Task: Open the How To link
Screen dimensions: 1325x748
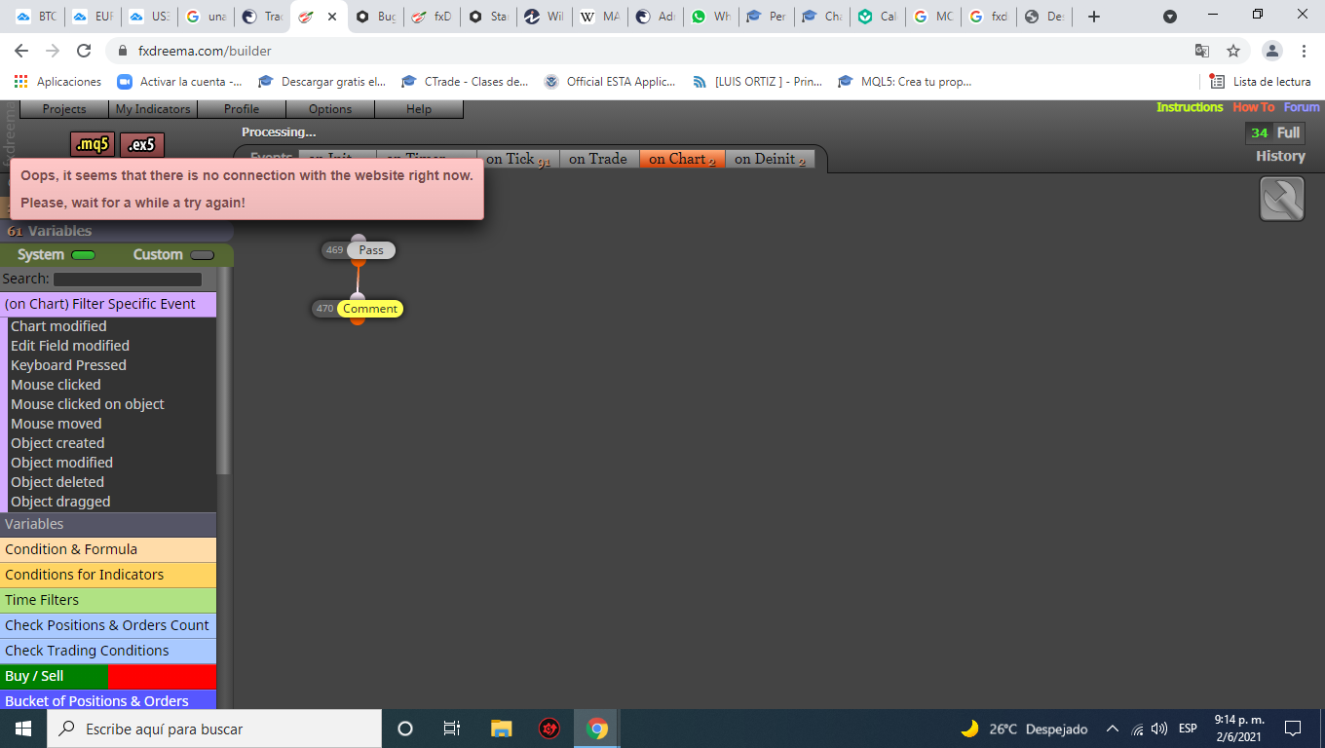Action: point(1253,107)
